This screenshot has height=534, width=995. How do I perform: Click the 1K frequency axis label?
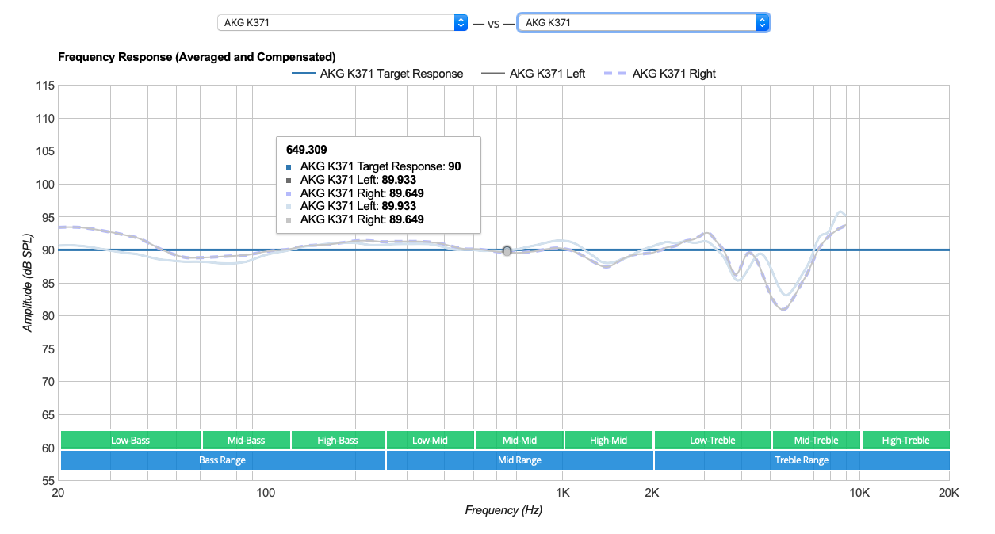pos(563,493)
